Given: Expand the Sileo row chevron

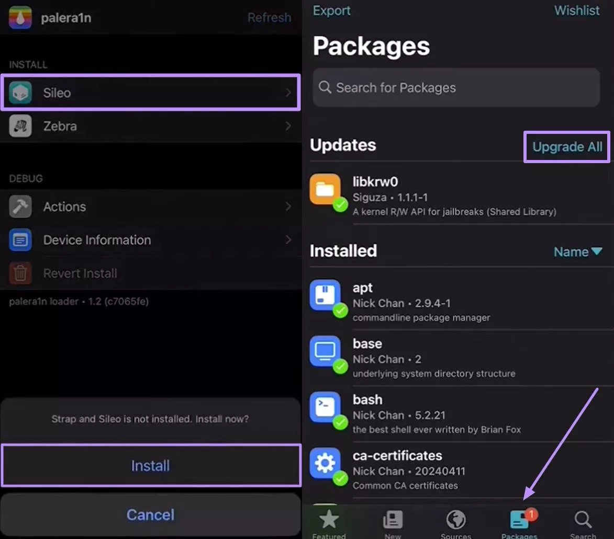Looking at the screenshot, I should [x=288, y=93].
